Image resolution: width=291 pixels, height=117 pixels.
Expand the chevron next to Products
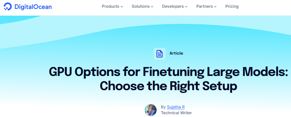coord(122,7)
